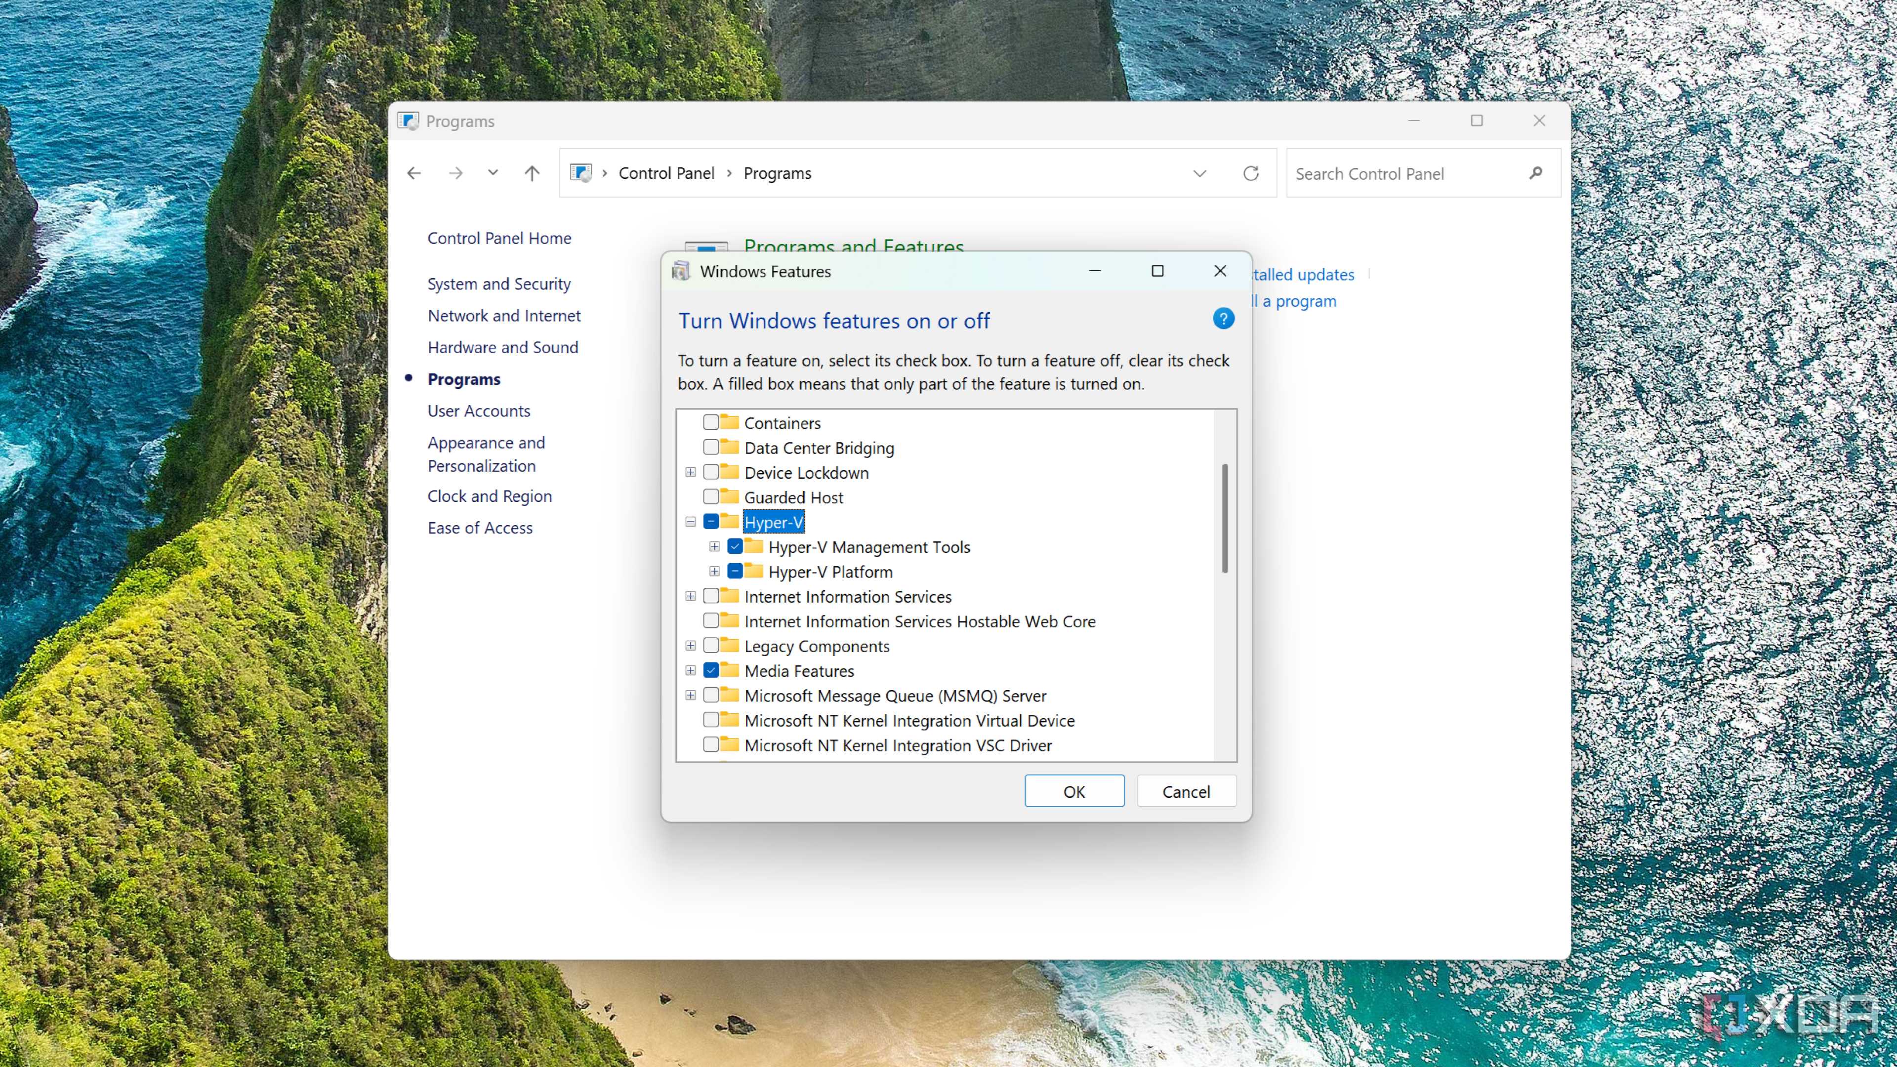Expand Microsoft Message Queue (MSMQ) Server node
This screenshot has width=1897, height=1067.
[x=690, y=695]
